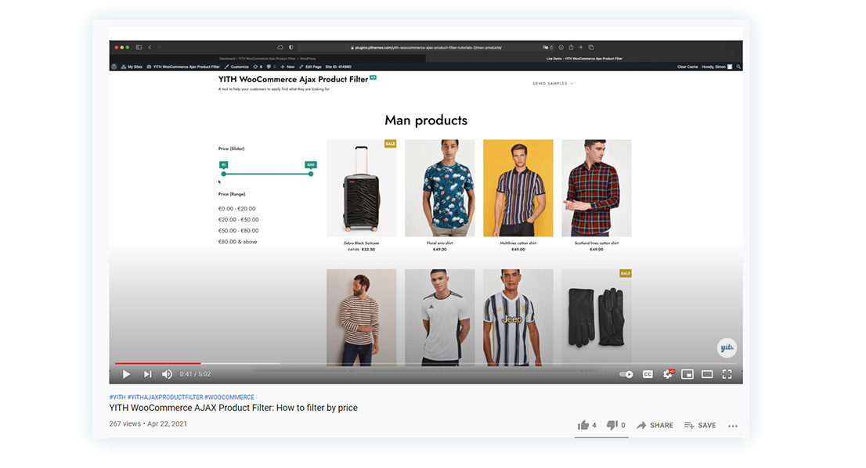Open the Howdy, Simon account menu
Image resolution: width=866 pixels, height=468 pixels.
717,67
